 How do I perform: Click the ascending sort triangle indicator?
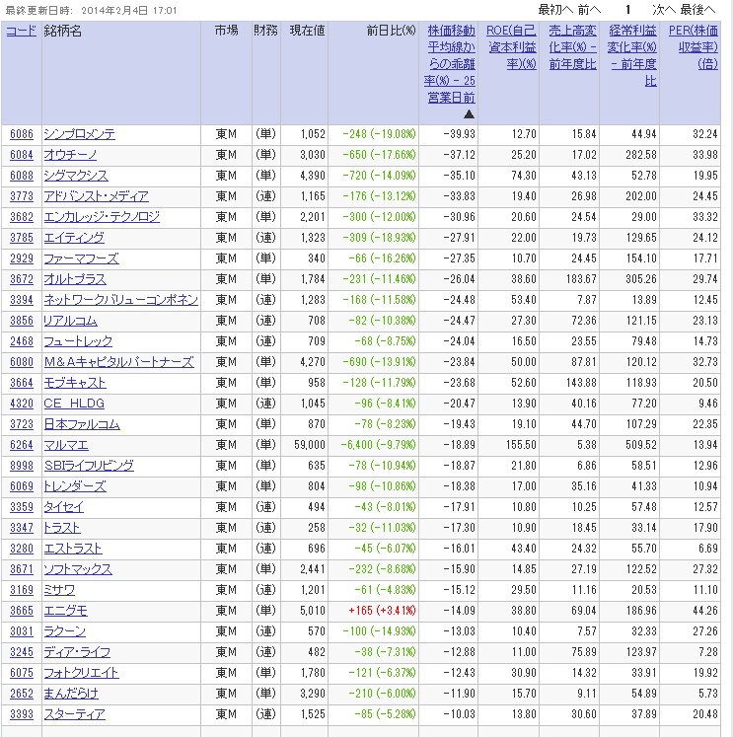click(469, 114)
